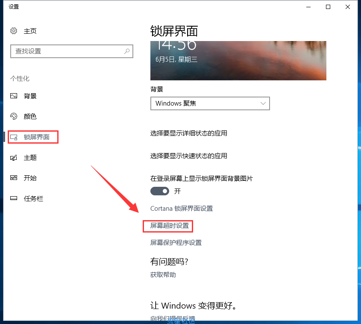
Task: Turn off lock screen background on sign-in toggle
Action: (x=159, y=191)
